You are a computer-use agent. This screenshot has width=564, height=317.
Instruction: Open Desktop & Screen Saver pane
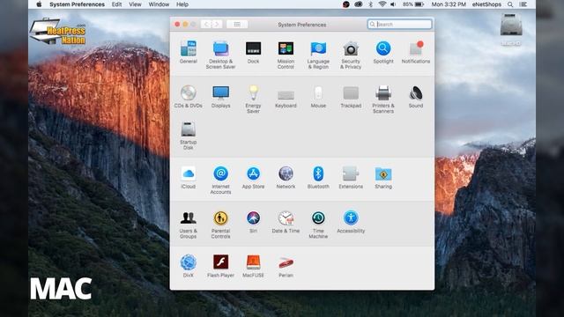[x=220, y=55]
